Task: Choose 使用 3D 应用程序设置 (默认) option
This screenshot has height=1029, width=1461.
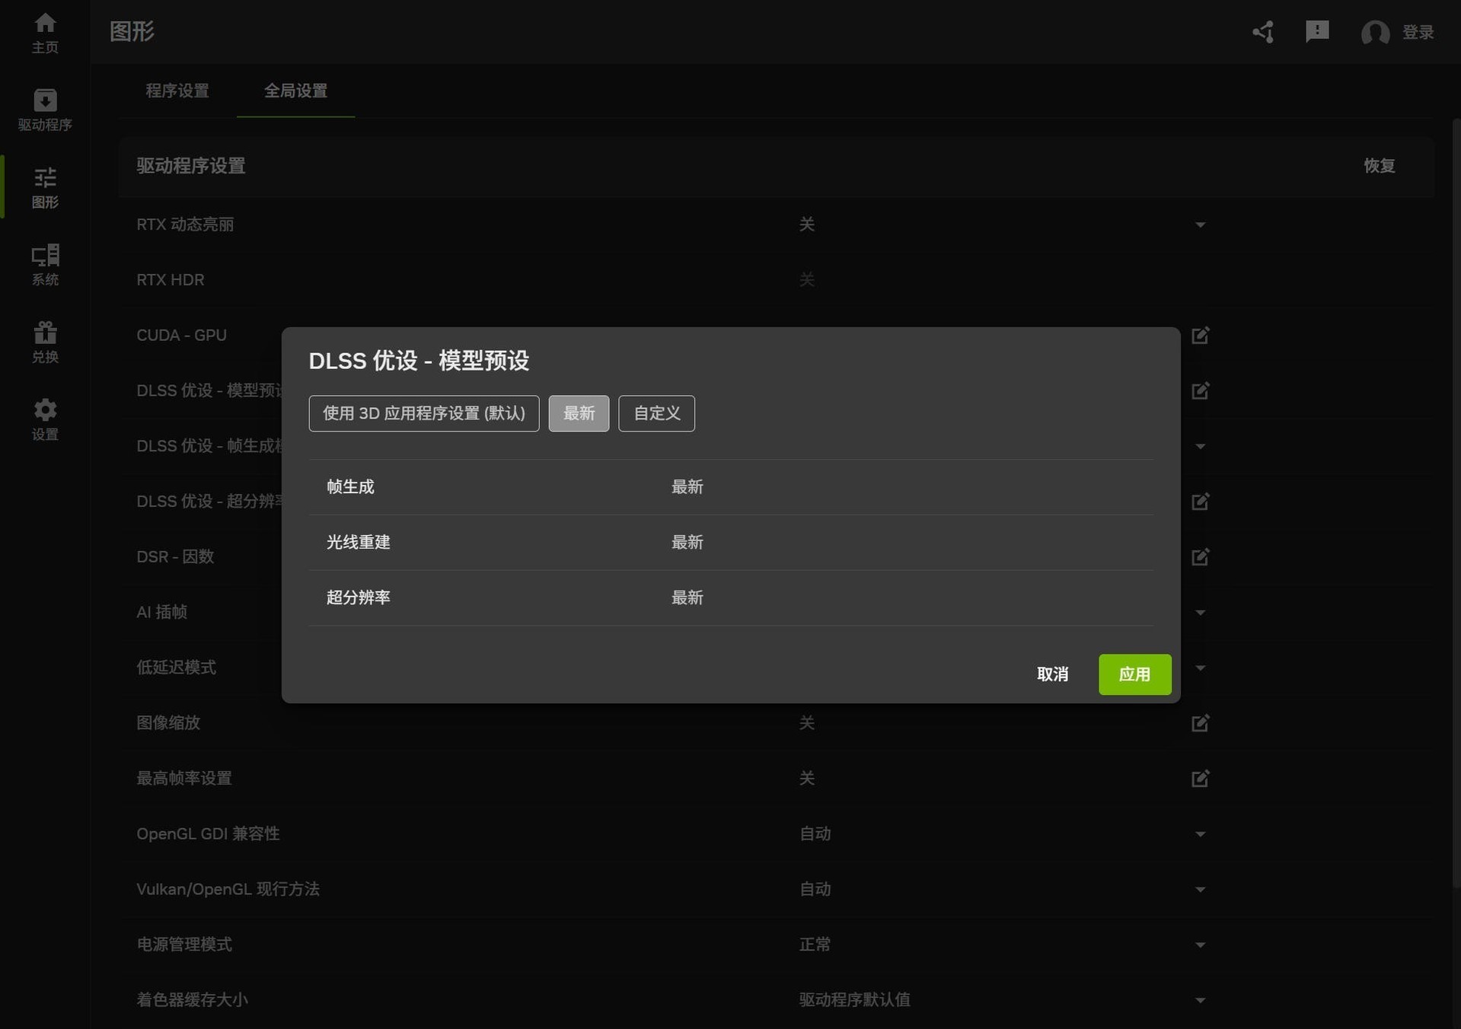Action: coord(423,413)
